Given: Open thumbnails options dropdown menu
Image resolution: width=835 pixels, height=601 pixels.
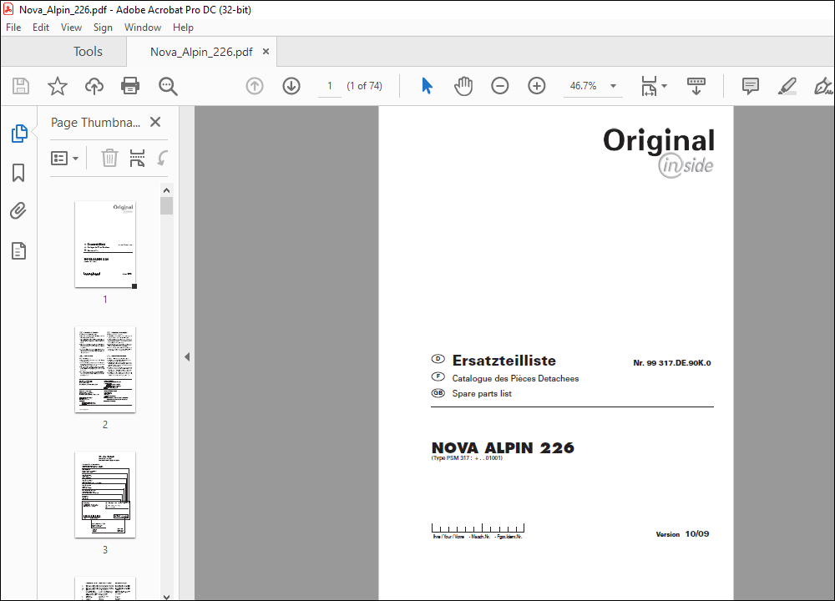Looking at the screenshot, I should pos(64,158).
